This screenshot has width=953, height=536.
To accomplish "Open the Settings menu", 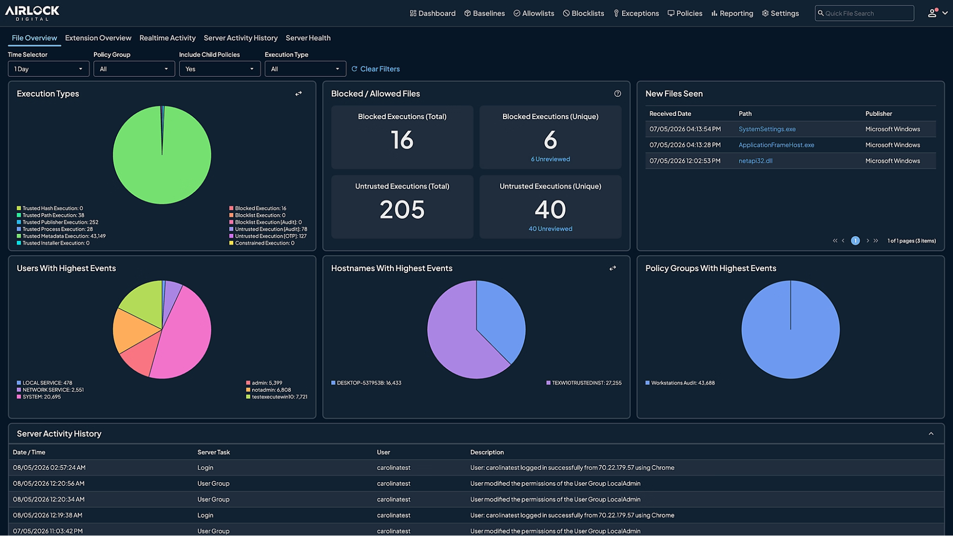I will coord(780,13).
